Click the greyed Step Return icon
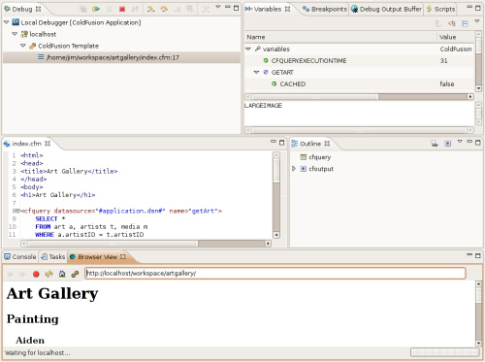The height and width of the screenshot is (362, 485). [178, 9]
